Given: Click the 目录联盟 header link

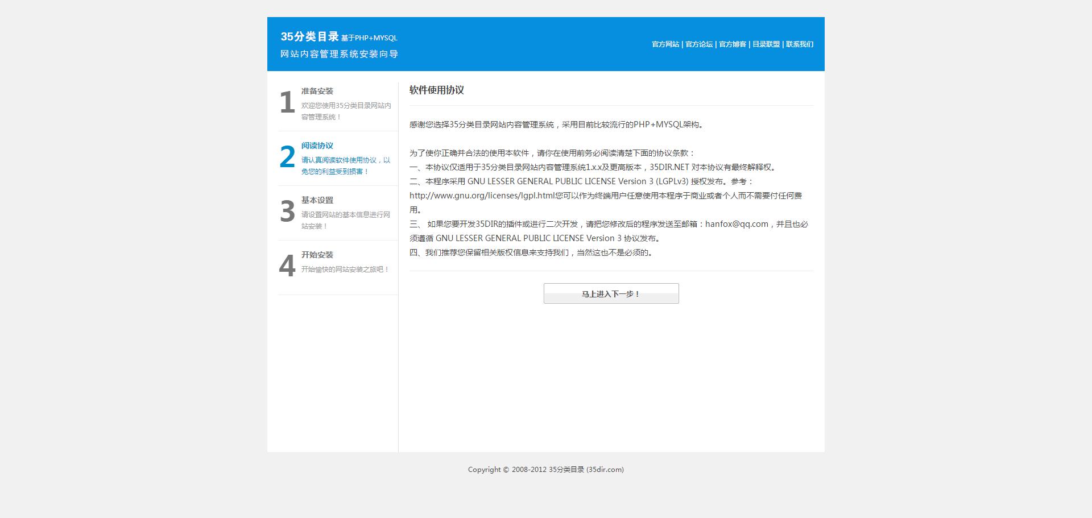Looking at the screenshot, I should pos(766,44).
